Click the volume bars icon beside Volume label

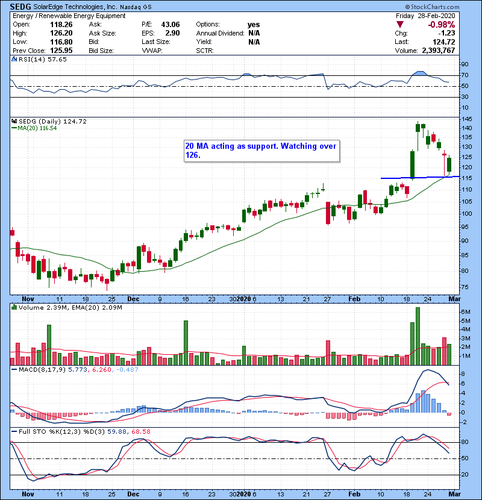coord(14,307)
